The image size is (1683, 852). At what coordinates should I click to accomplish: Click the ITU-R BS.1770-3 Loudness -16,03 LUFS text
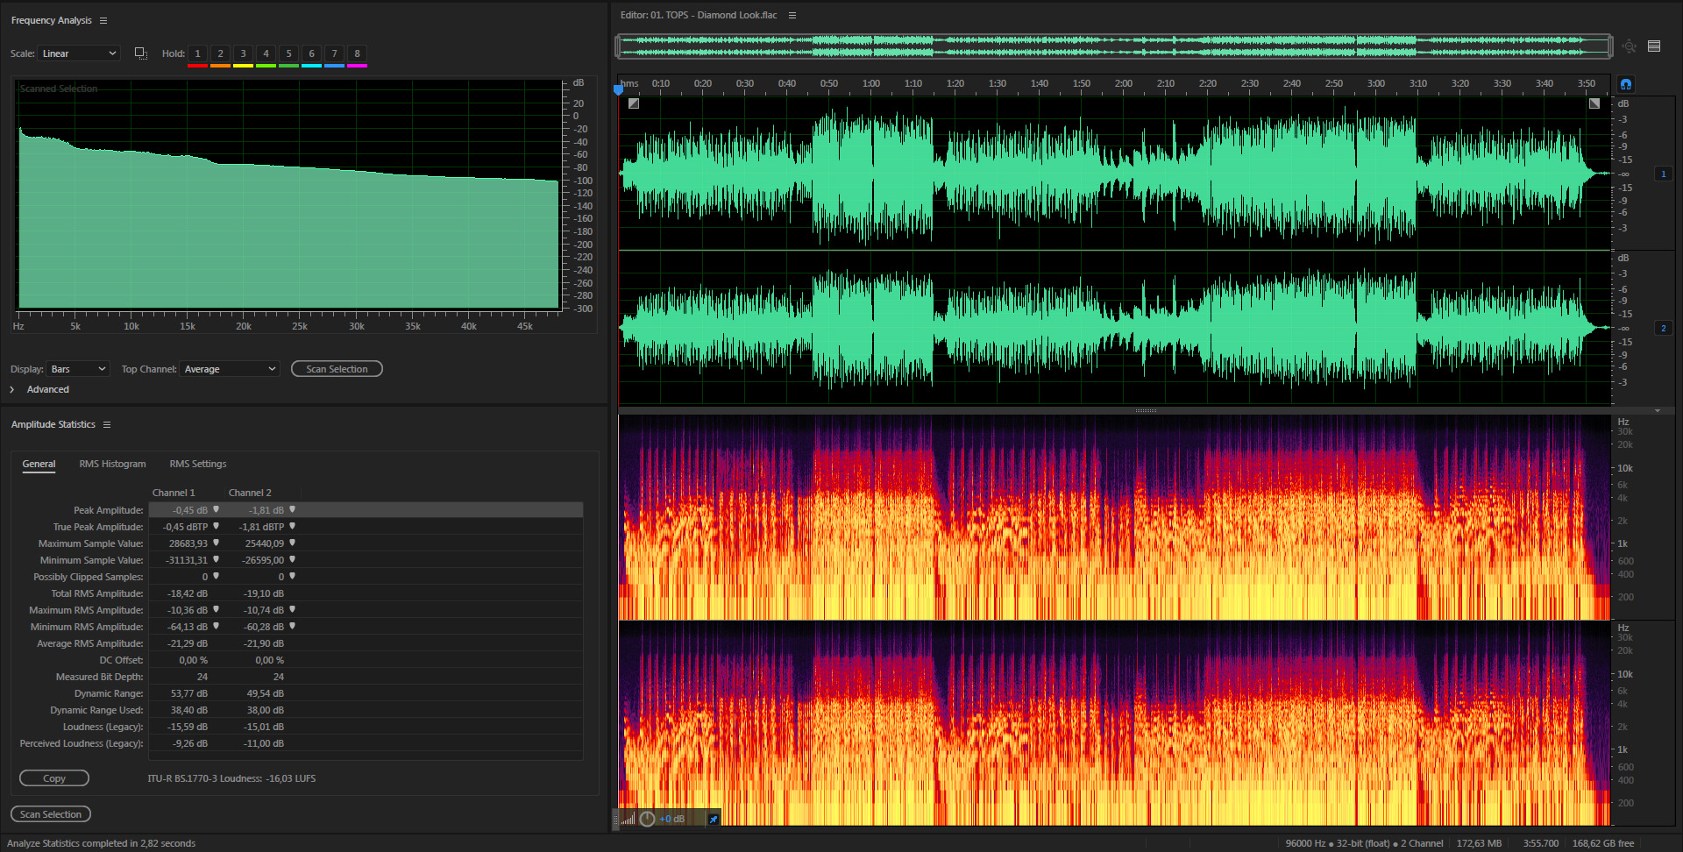(x=231, y=778)
